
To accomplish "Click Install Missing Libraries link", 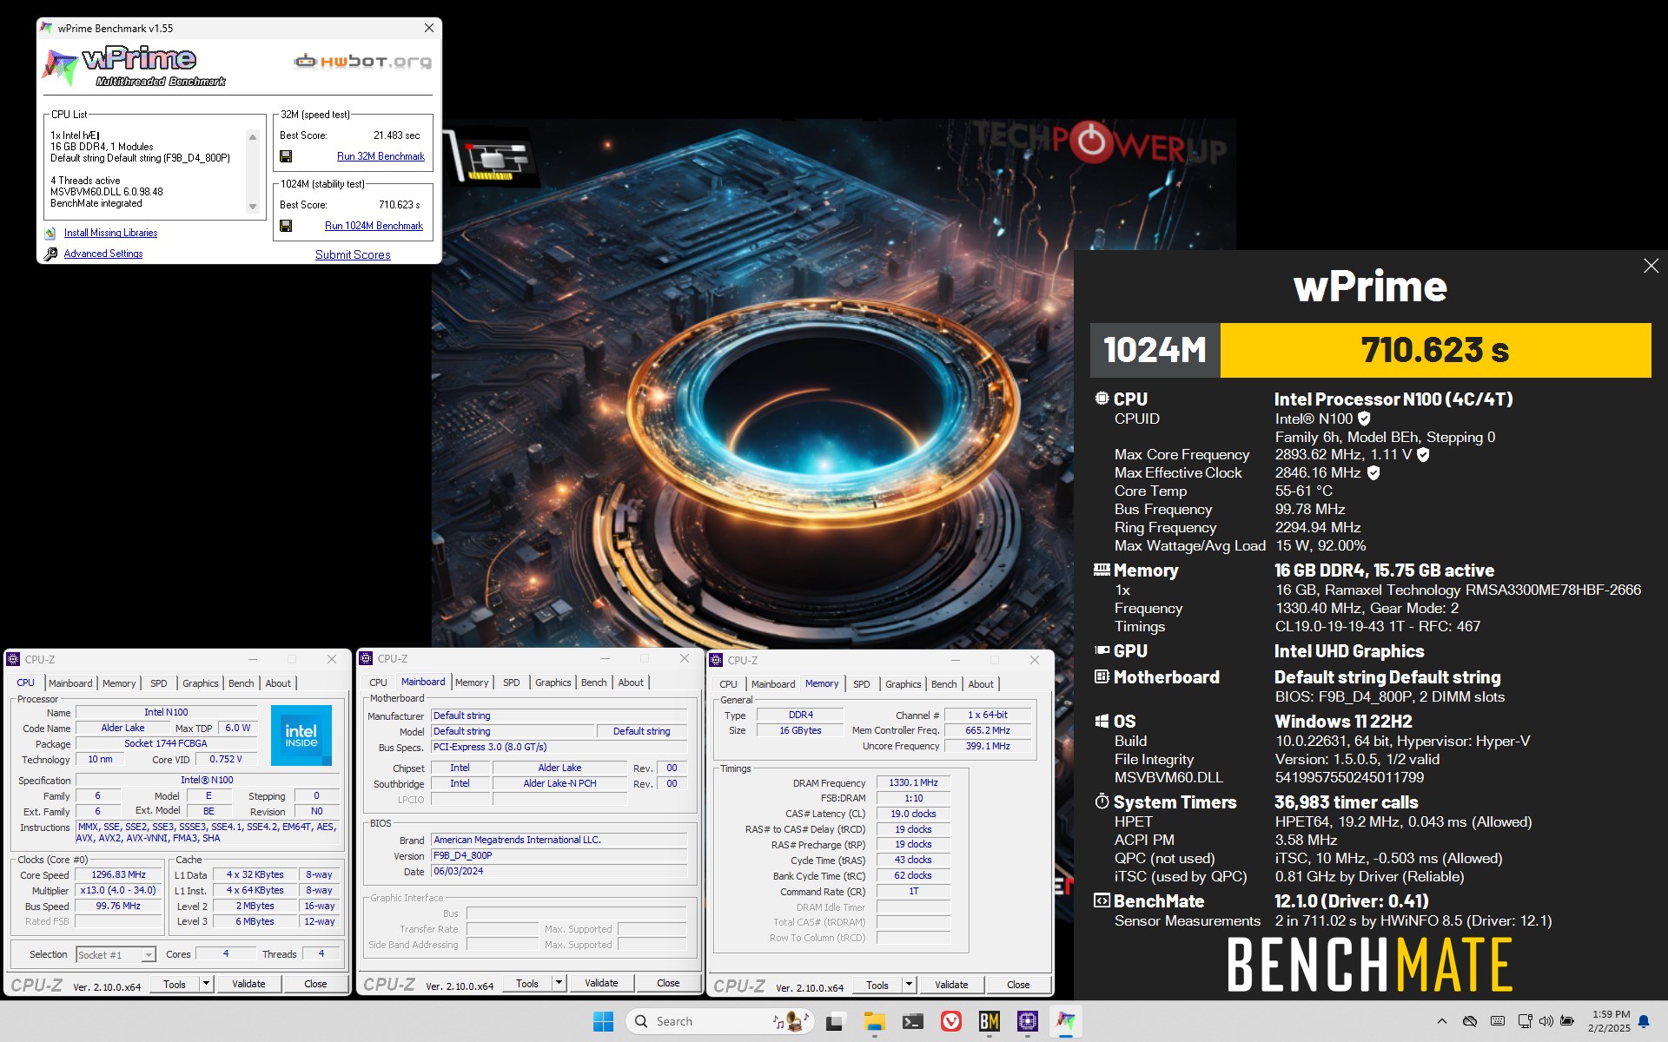I will click(x=110, y=233).
